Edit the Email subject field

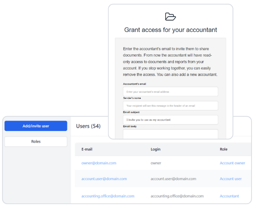(170, 120)
